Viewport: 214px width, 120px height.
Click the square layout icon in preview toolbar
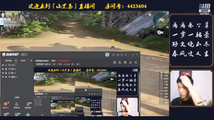[x=115, y=62]
